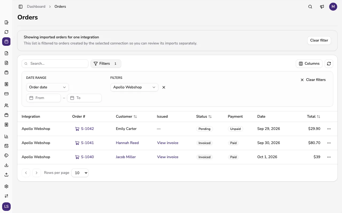342x213 pixels.
Task: Remove the Apollo Webshop filter with X
Action: coord(164,87)
